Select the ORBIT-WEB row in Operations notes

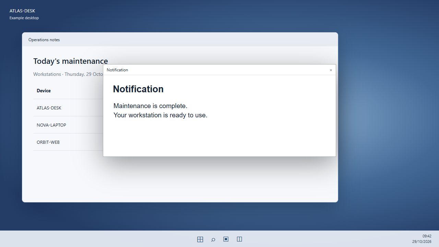[x=68, y=142]
